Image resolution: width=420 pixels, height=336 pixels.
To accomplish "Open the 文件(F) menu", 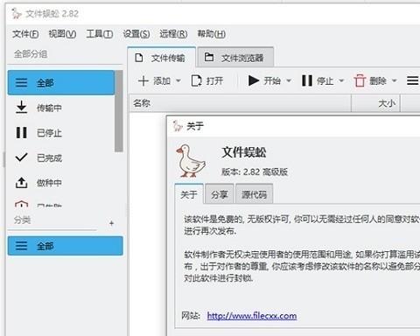I will click(25, 34).
